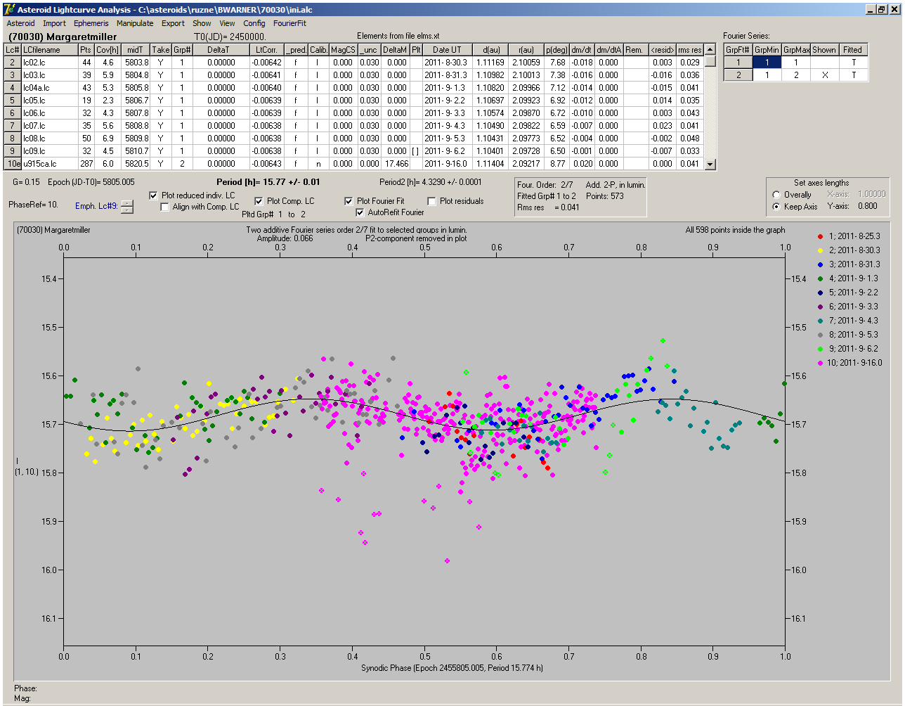Click the Y-axis length field 0.800
The height and width of the screenshot is (706, 905).
point(867,207)
